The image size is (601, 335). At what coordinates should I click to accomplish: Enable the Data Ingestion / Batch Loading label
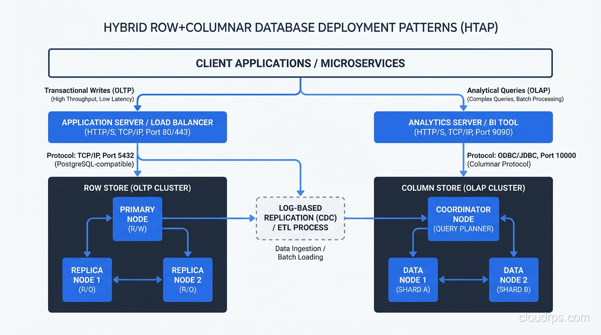point(300,253)
